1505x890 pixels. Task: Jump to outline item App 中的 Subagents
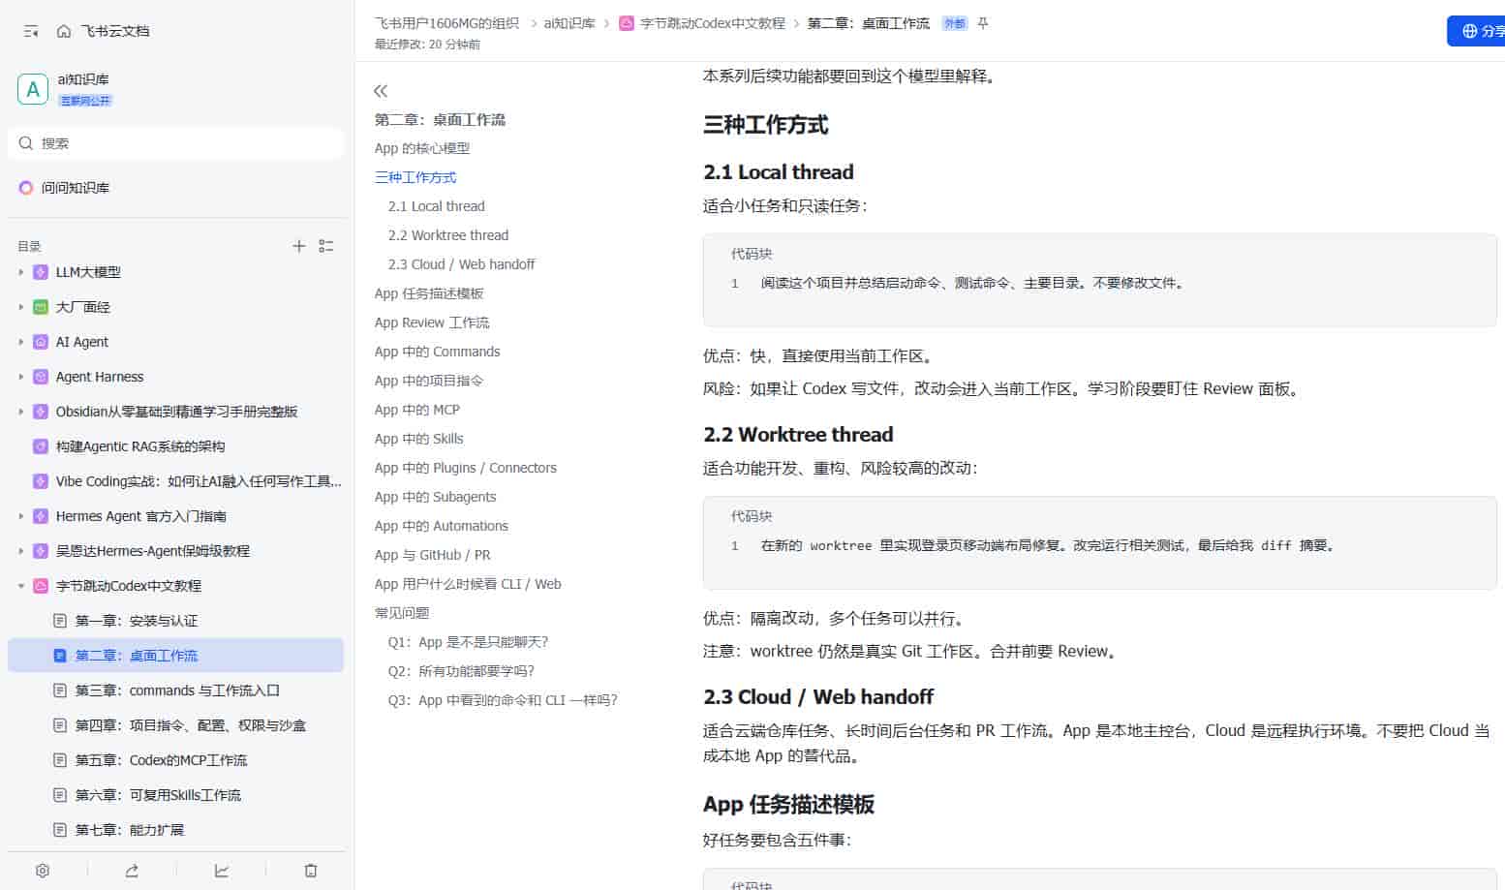pos(436,497)
